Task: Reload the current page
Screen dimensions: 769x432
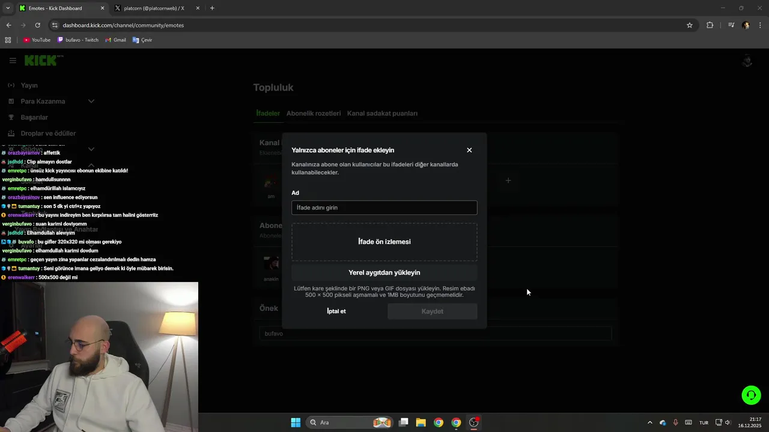Action: 37,25
